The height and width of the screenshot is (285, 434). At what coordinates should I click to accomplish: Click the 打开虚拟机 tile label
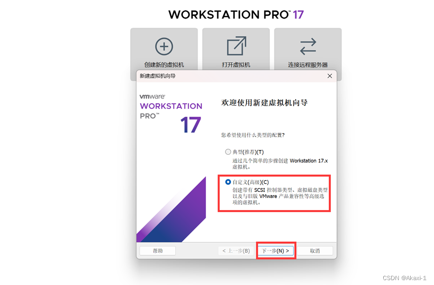pyautogui.click(x=236, y=65)
